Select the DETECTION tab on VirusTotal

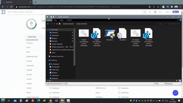coord(32,37)
